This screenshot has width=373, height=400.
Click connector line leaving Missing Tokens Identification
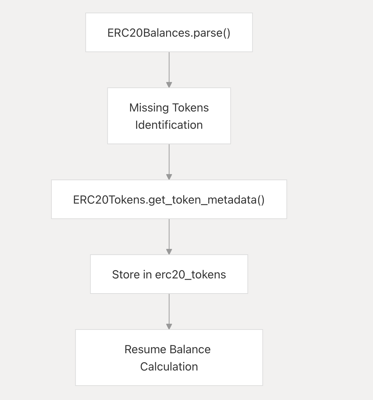169,158
